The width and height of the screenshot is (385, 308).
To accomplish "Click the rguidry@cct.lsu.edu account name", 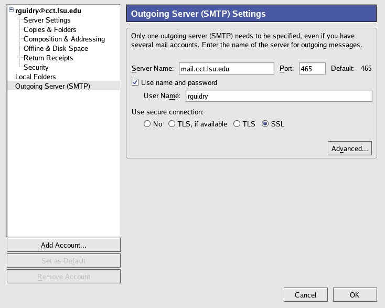I will pos(48,10).
